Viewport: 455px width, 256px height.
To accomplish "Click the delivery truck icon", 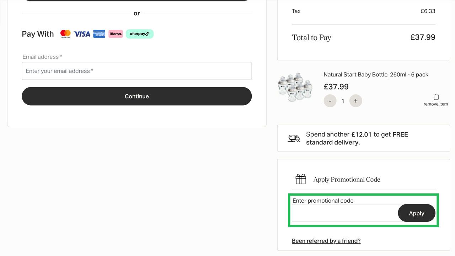I will [x=294, y=138].
